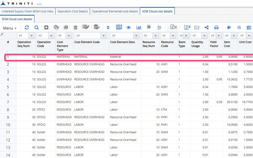Click the MATERIAL cost element code cell

point(81,57)
